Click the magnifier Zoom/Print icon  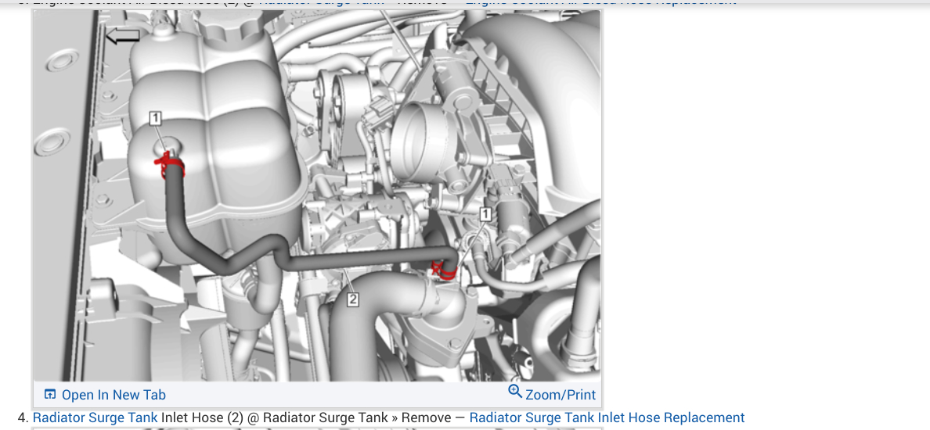[x=515, y=392]
